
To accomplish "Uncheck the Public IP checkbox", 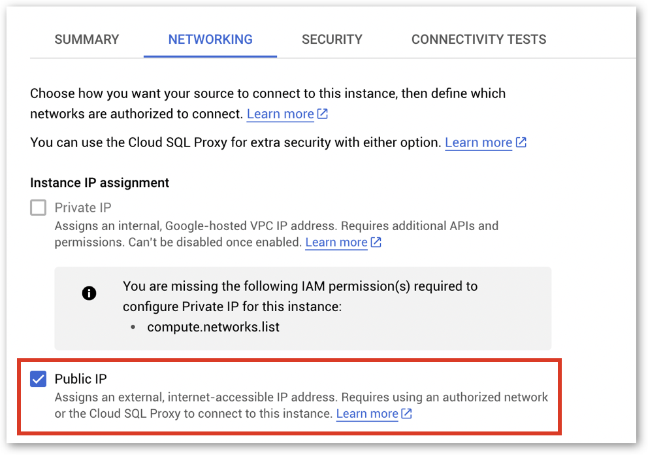I will tap(39, 379).
